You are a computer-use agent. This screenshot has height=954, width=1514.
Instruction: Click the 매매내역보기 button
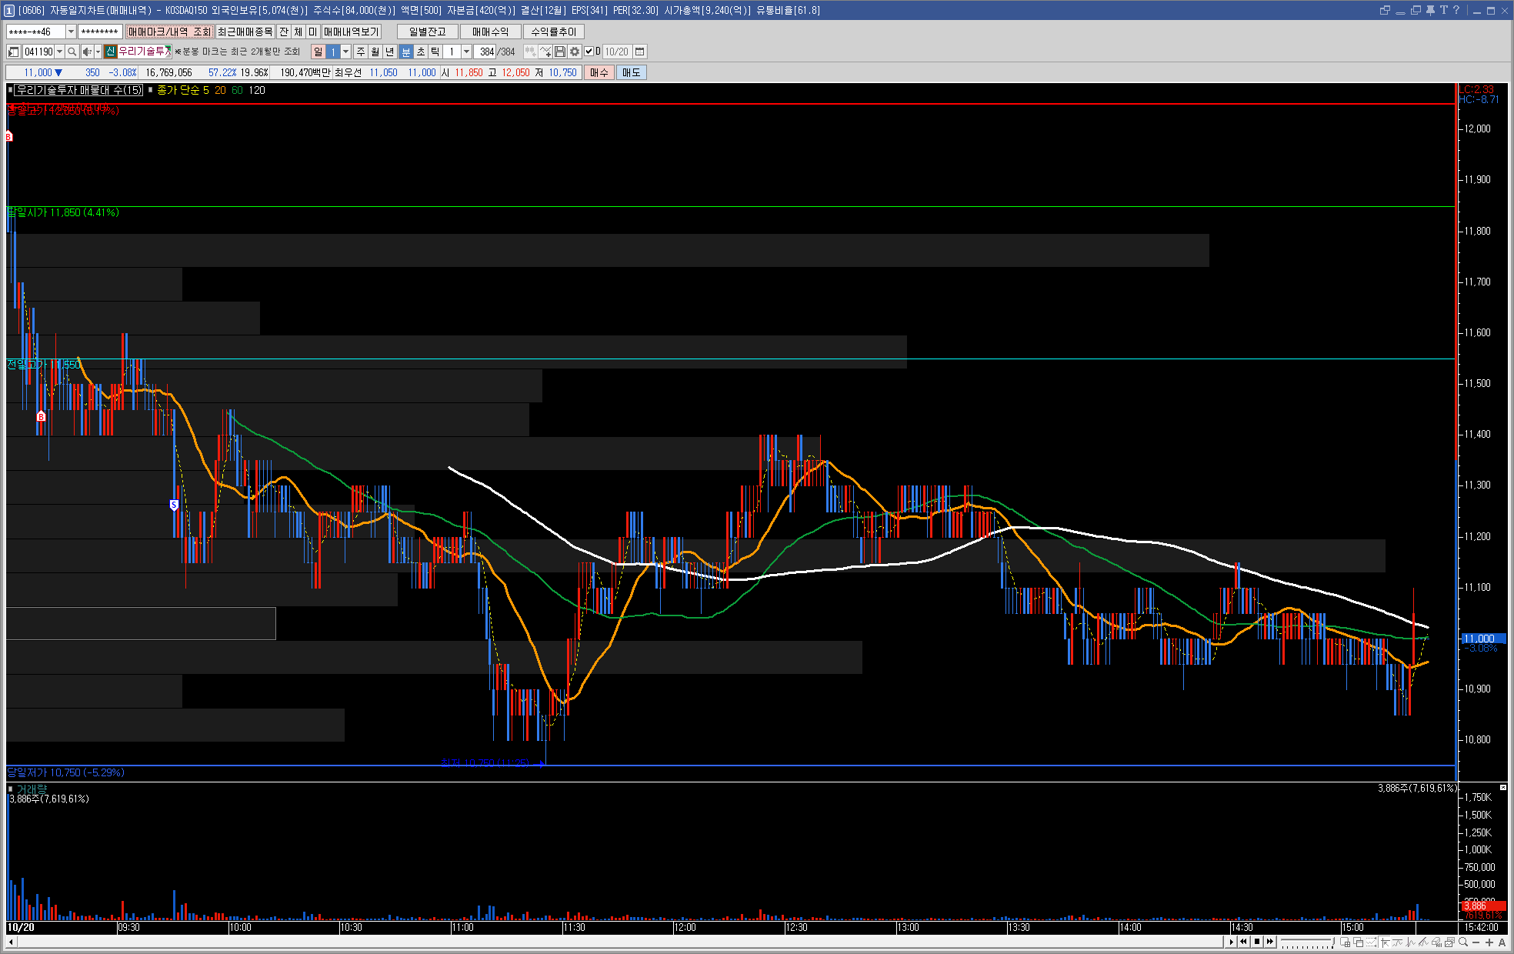(351, 32)
